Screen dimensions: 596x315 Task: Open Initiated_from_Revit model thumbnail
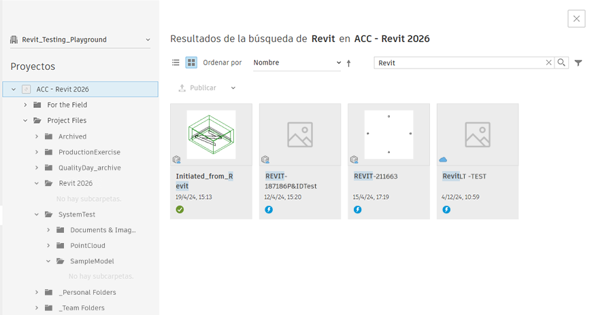click(212, 134)
